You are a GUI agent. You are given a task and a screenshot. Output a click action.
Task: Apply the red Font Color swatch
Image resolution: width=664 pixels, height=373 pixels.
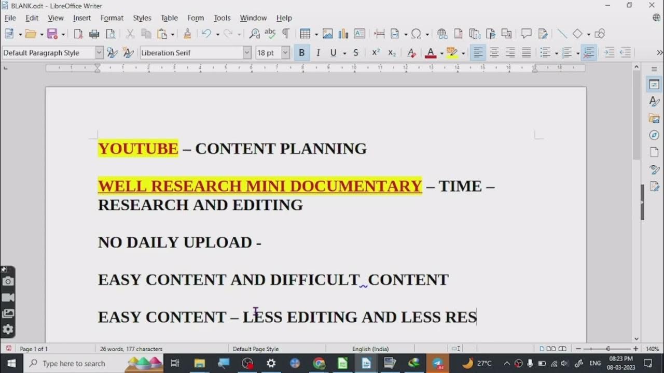pos(431,52)
